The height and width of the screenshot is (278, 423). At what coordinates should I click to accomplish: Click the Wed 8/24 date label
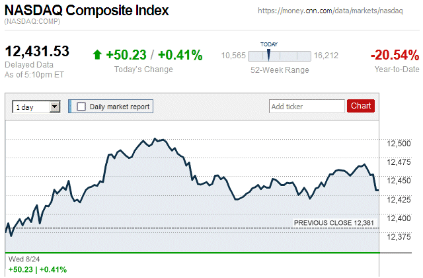[x=22, y=259]
